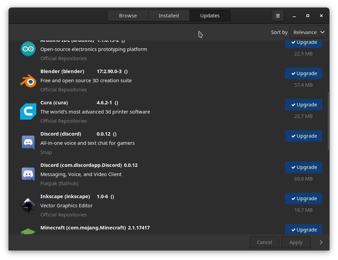338x260 pixels.
Task: Switch to the Browse tab
Action: click(128, 16)
